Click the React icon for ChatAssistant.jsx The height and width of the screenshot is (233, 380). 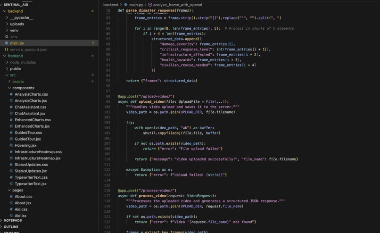click(x=11, y=113)
